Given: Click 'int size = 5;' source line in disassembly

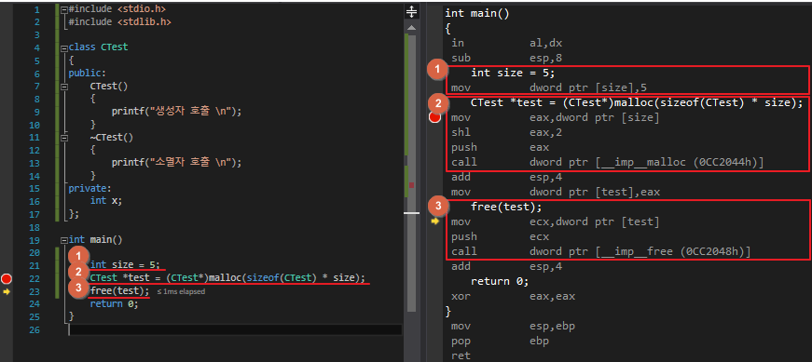Looking at the screenshot, I should point(513,73).
